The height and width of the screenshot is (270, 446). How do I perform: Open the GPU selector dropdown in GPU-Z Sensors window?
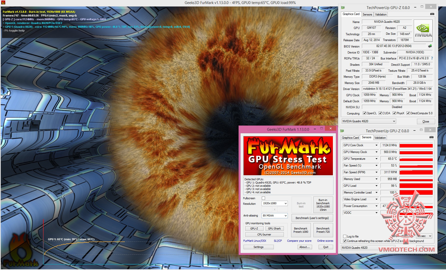pos(367,248)
